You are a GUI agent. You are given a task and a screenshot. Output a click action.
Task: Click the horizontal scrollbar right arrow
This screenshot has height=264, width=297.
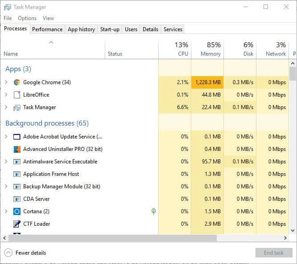click(x=285, y=238)
